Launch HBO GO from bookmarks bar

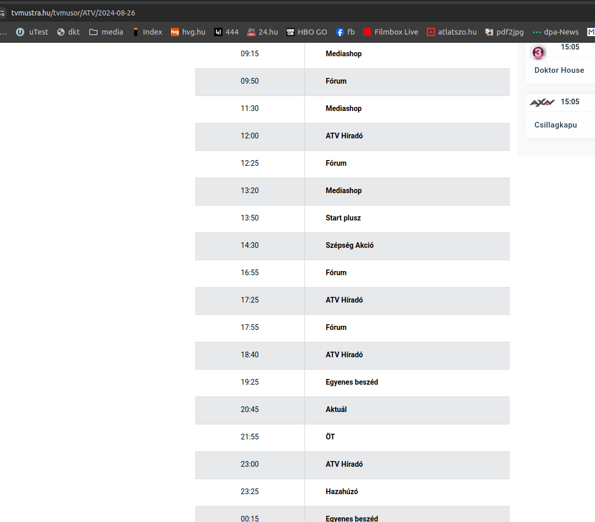pos(307,32)
